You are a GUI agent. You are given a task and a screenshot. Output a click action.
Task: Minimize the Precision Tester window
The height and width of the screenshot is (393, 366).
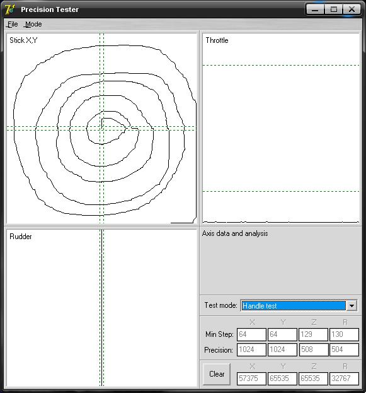coord(315,9)
